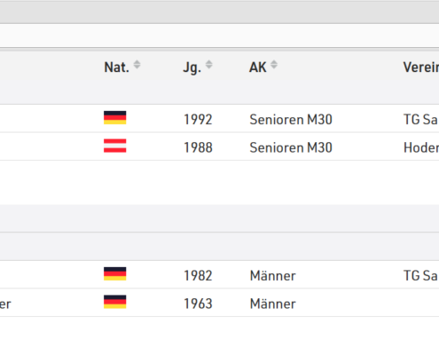The image size is (439, 355).
Task: Select birth year 1992 cell
Action: click(x=198, y=120)
